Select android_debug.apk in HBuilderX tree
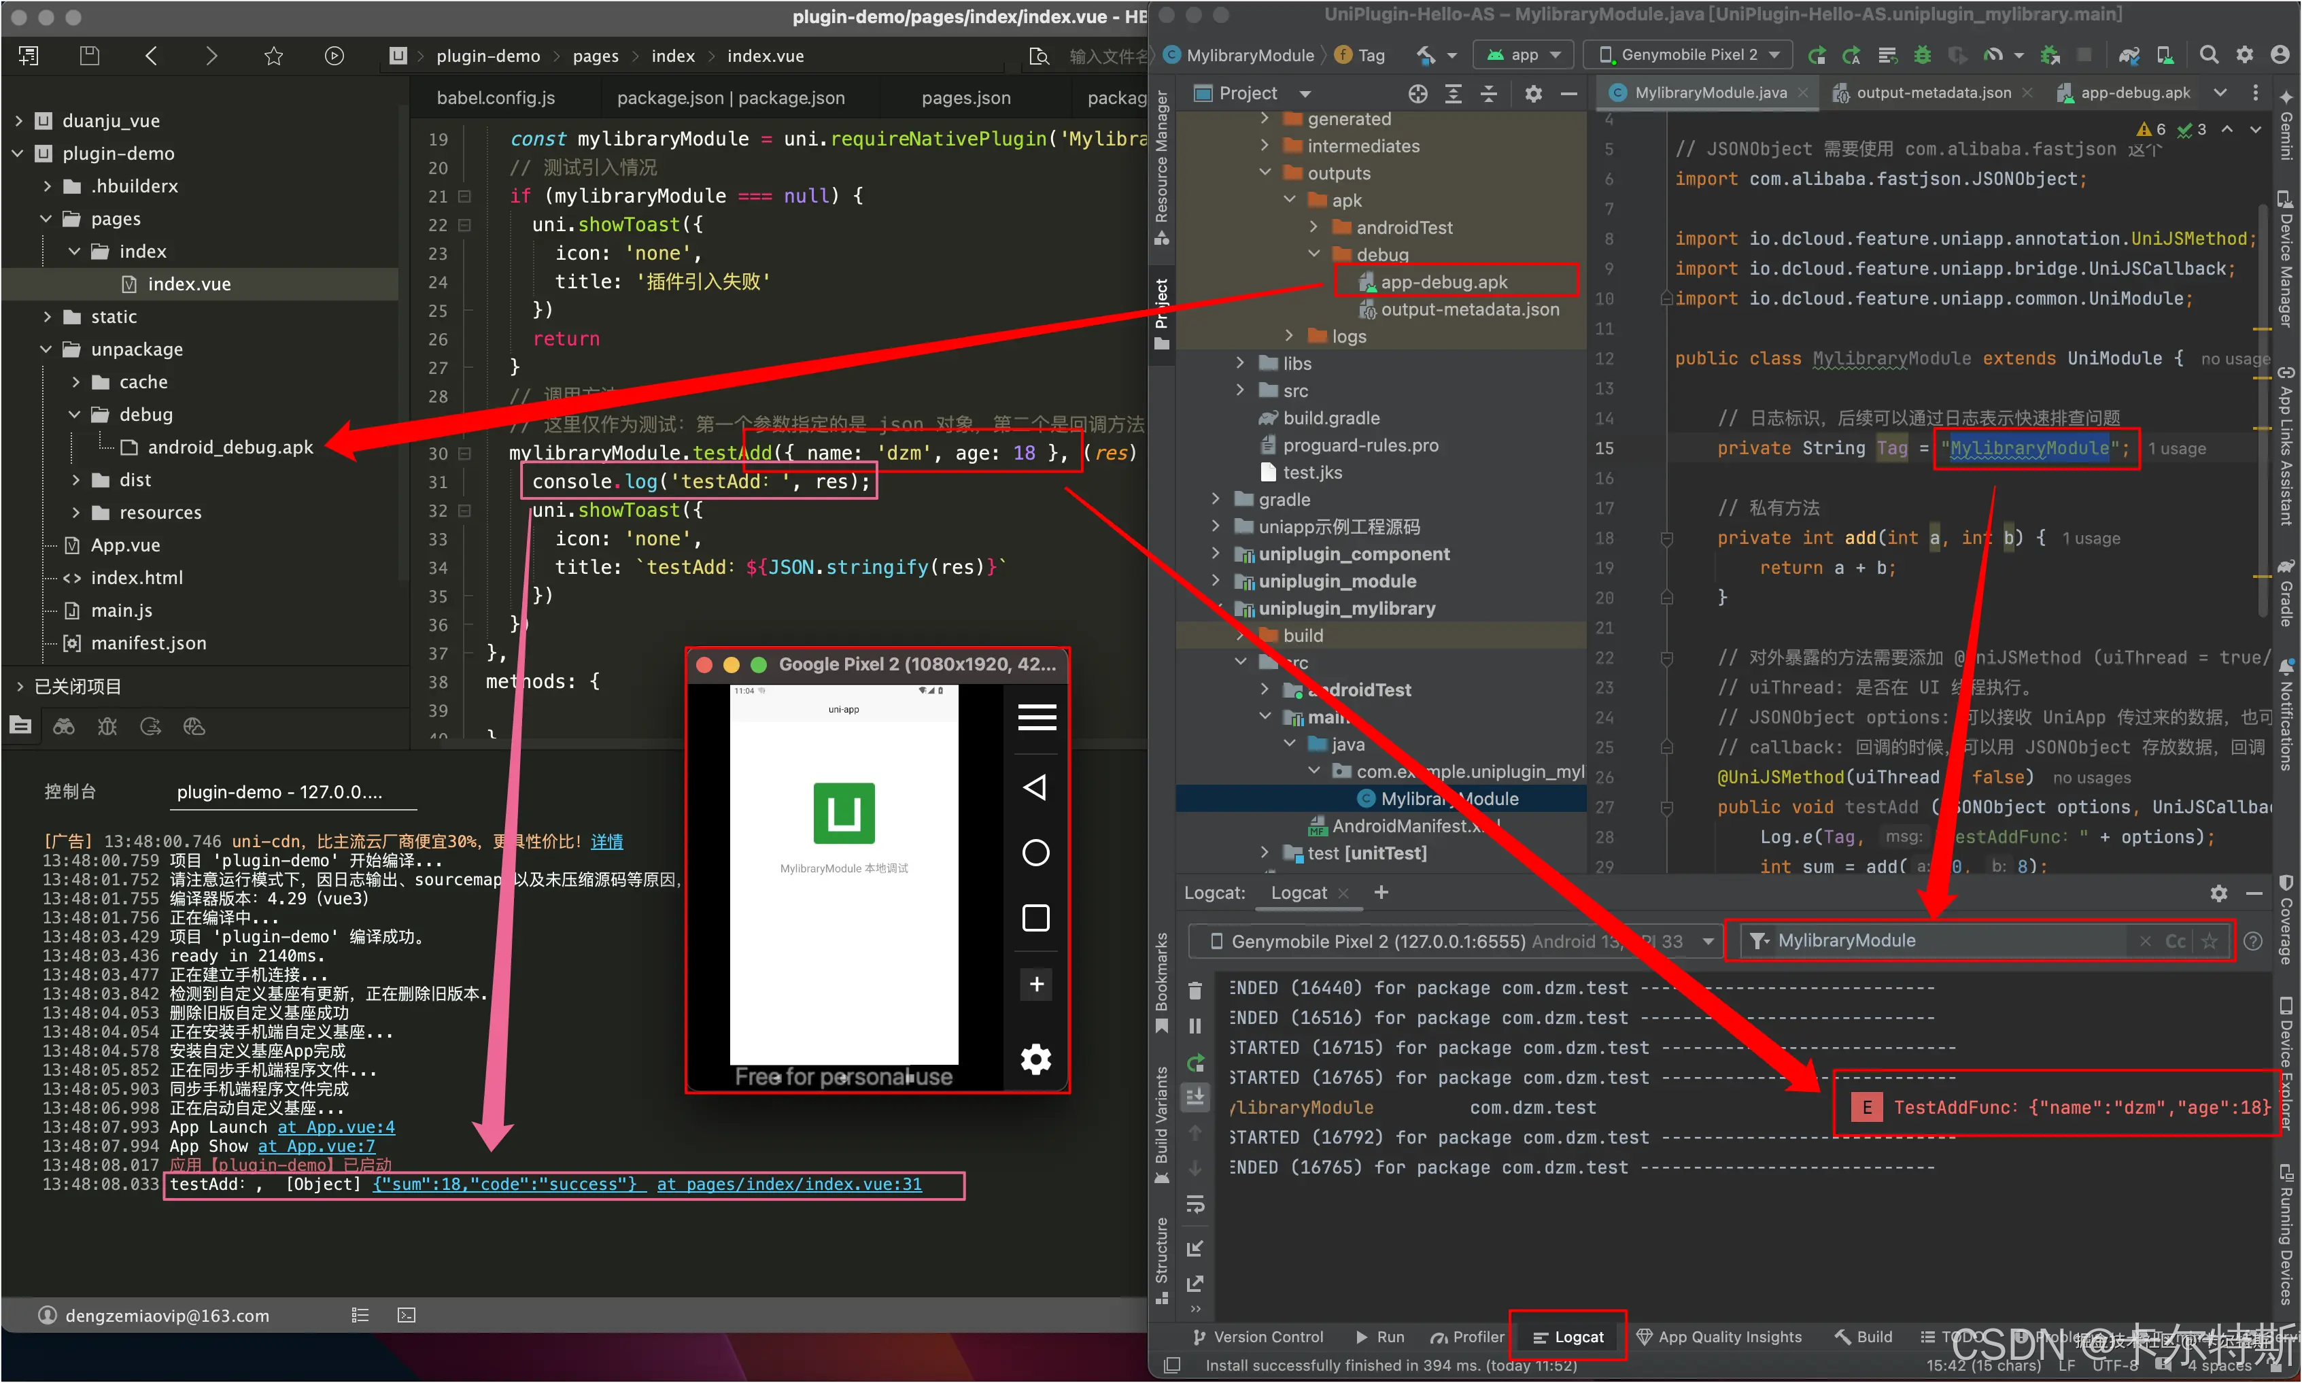Viewport: 2302px width, 1383px height. 230,447
